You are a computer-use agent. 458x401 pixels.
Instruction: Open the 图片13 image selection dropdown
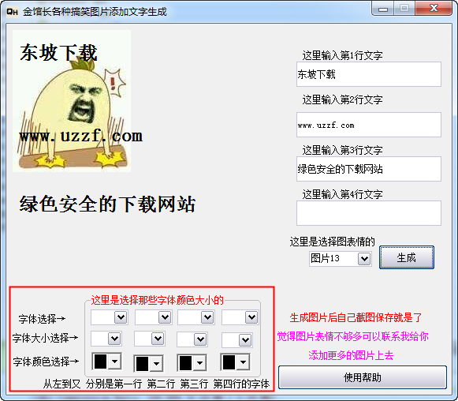[x=364, y=259]
